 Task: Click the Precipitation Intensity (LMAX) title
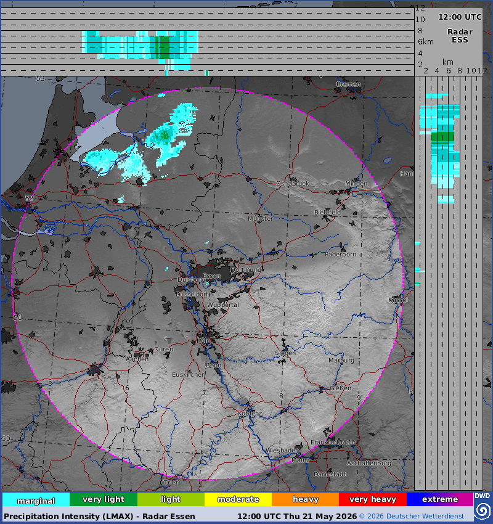point(99,517)
